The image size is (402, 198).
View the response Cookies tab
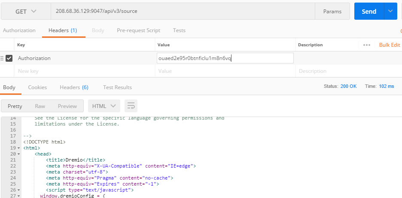(37, 87)
